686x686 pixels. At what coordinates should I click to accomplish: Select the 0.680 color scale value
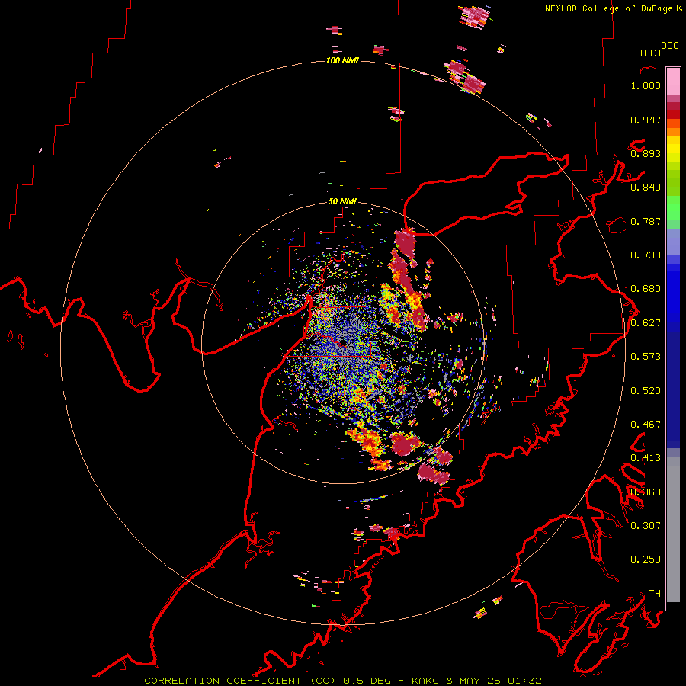(x=646, y=289)
